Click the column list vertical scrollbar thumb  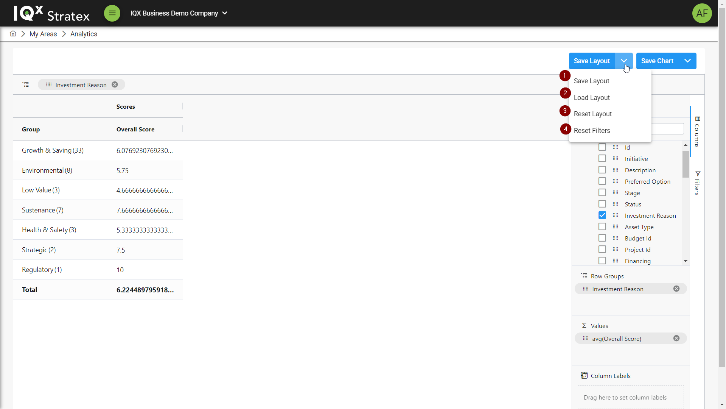coord(685,164)
